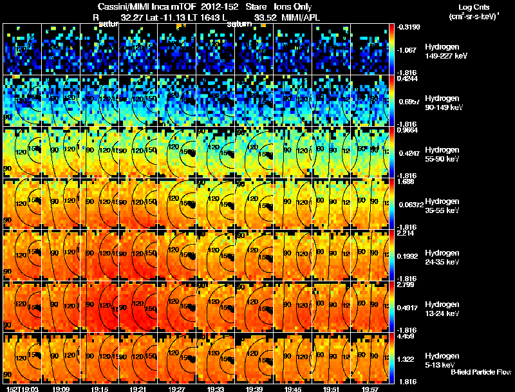Select the 'Hydrogen 13-24 keV' row label

click(442, 308)
